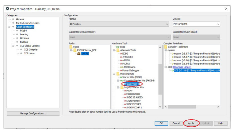Select SKDE PIC18FJ tool
Image resolution: width=232 pixels, height=131 pixels.
134,104
